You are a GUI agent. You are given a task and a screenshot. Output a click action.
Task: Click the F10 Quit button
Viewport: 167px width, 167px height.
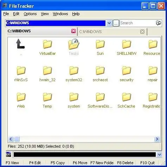(147, 163)
